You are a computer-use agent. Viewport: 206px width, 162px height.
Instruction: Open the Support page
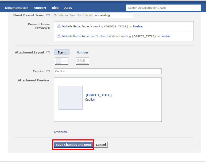40,8
